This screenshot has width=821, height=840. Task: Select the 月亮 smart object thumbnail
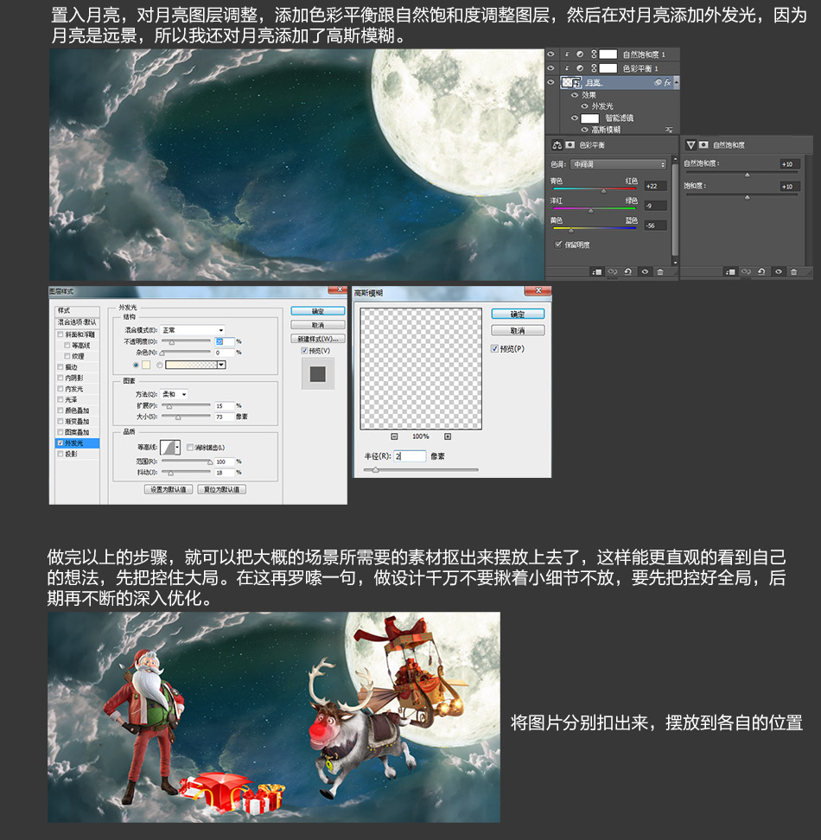click(571, 82)
